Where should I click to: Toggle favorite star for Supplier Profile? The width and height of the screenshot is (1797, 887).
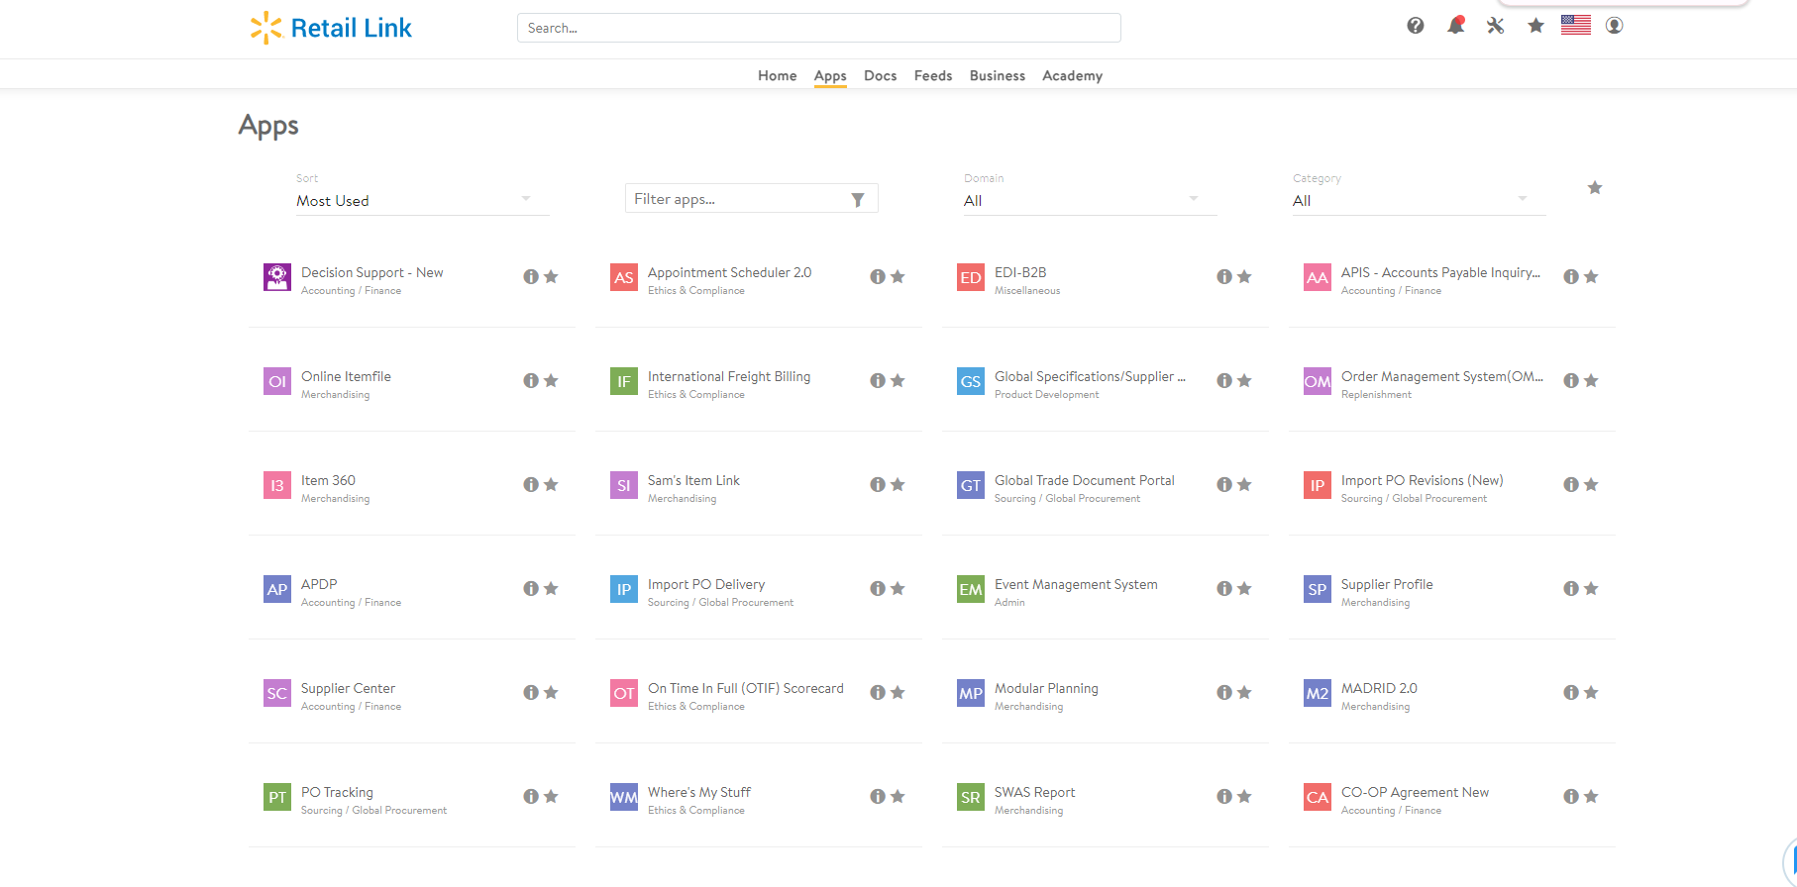coord(1592,589)
